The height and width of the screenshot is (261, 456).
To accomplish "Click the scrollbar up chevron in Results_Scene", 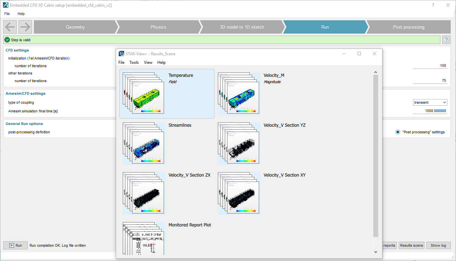I will tap(376, 71).
